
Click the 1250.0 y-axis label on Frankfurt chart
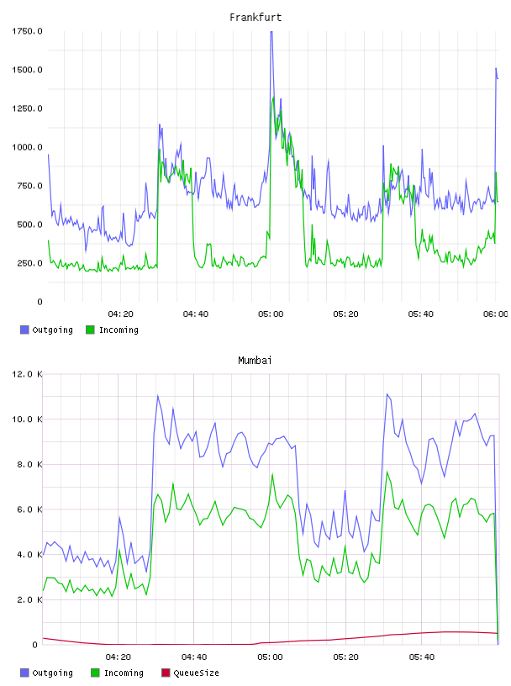click(x=27, y=108)
